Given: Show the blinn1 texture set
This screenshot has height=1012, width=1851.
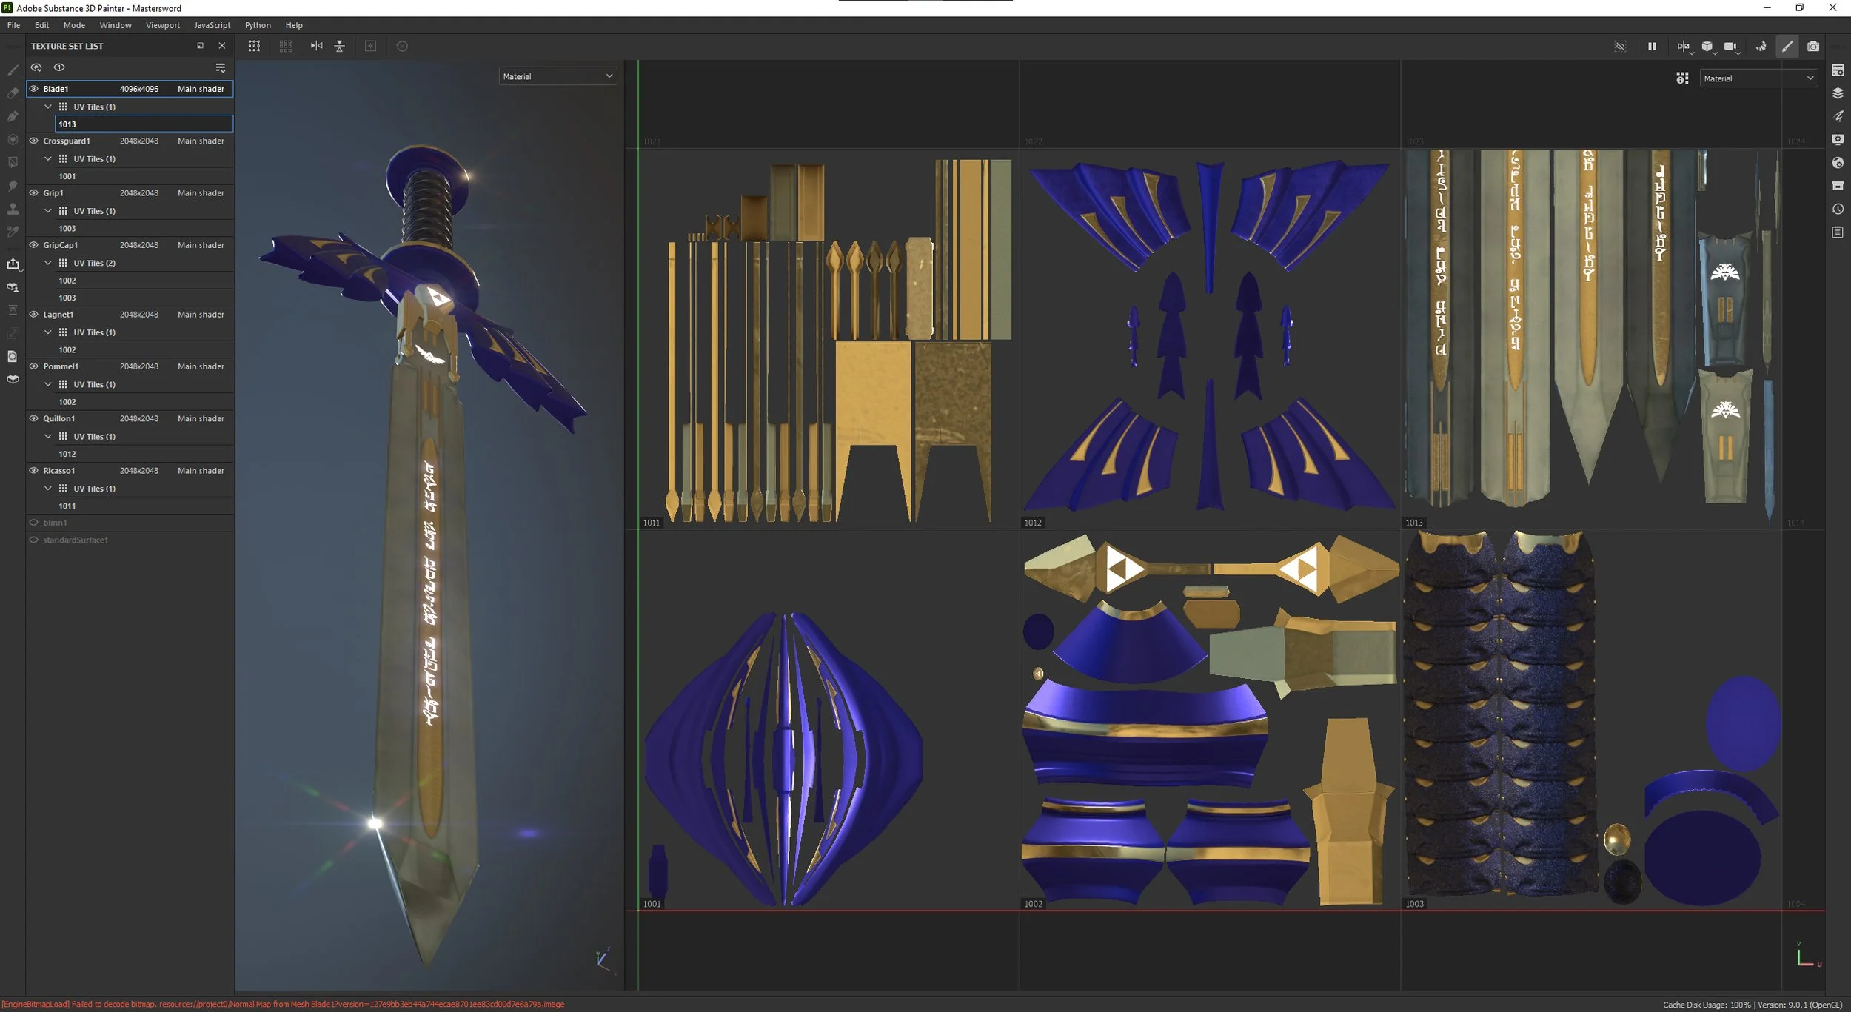Looking at the screenshot, I should (x=33, y=523).
